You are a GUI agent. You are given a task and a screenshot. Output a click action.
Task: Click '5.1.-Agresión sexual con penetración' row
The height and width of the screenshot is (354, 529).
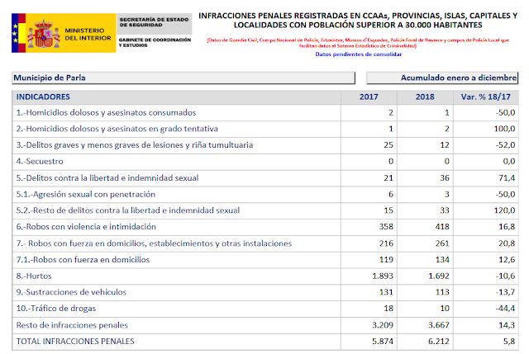coord(264,195)
